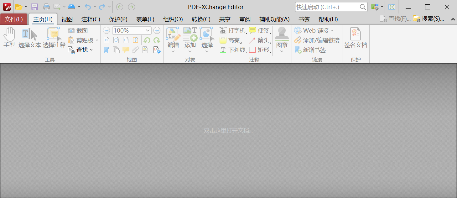Image resolution: width=457 pixels, height=198 pixels.
Task: Click the redo arrow icon
Action: point(102,7)
